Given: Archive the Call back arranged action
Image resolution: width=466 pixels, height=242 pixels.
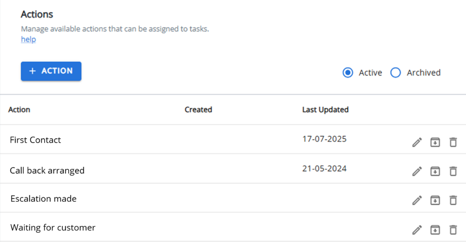Looking at the screenshot, I should pyautogui.click(x=435, y=171).
